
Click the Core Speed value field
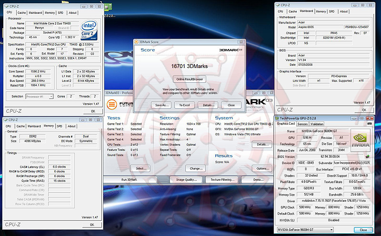[38, 71]
